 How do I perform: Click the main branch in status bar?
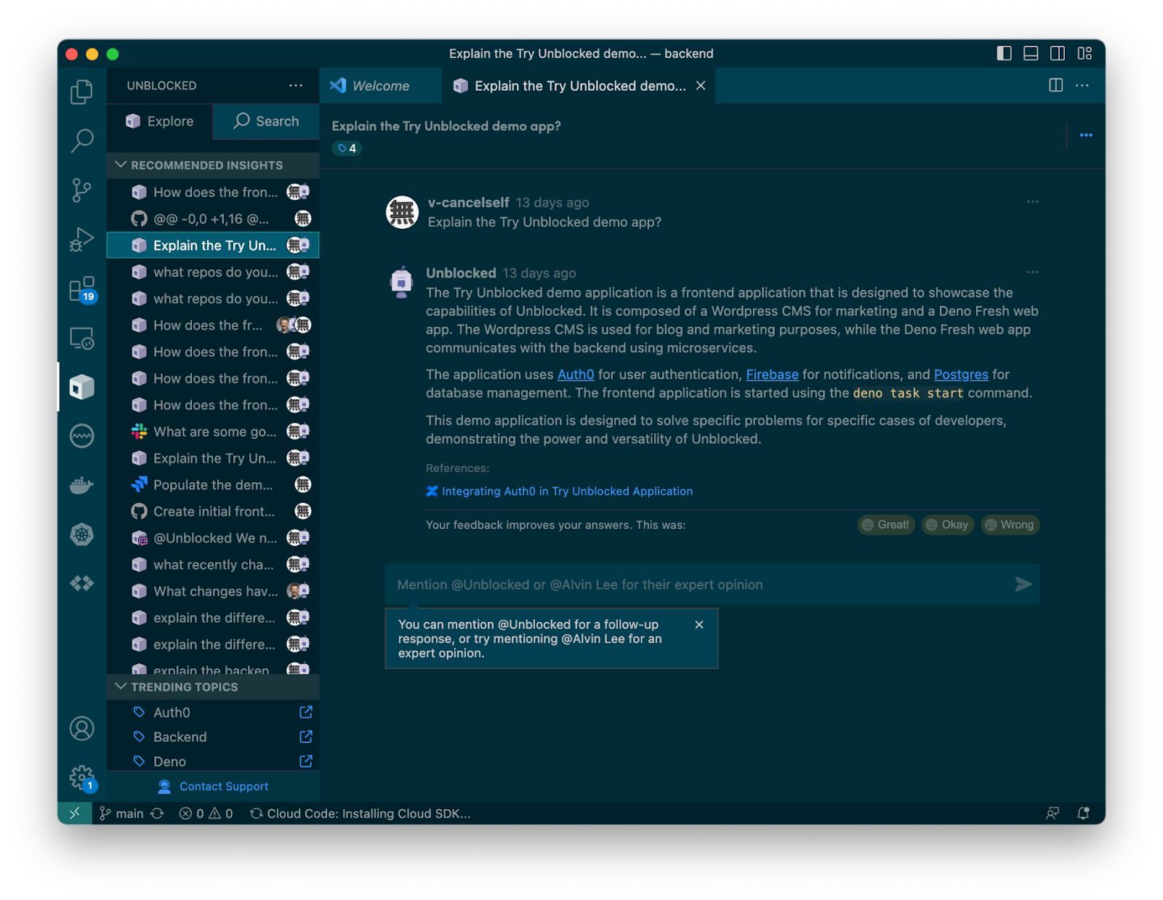[x=121, y=814]
